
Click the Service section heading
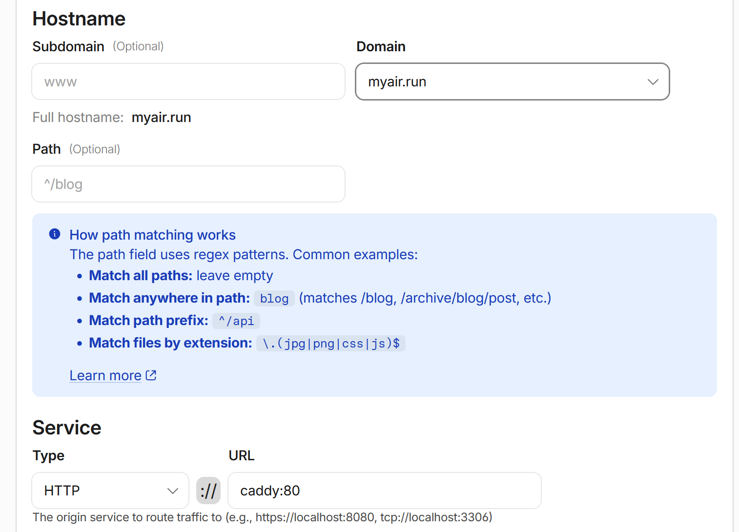click(67, 428)
